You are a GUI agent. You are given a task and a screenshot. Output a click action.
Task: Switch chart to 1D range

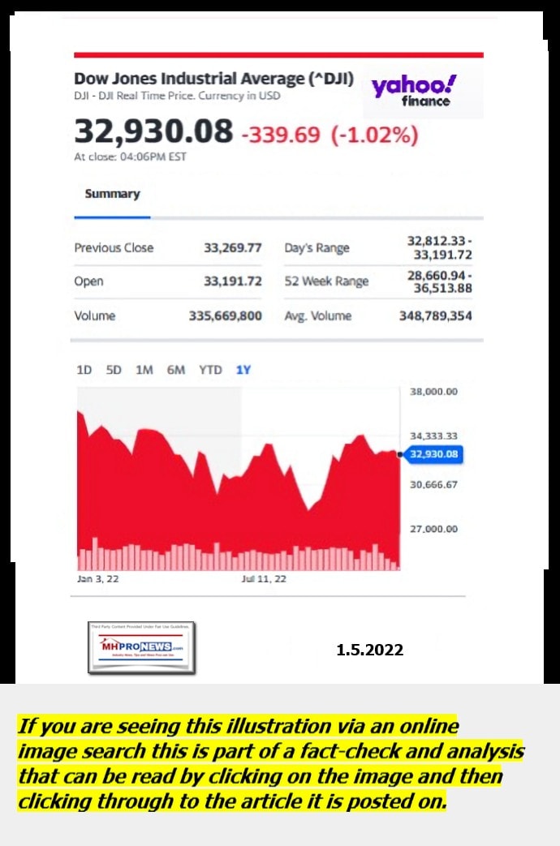coord(84,370)
